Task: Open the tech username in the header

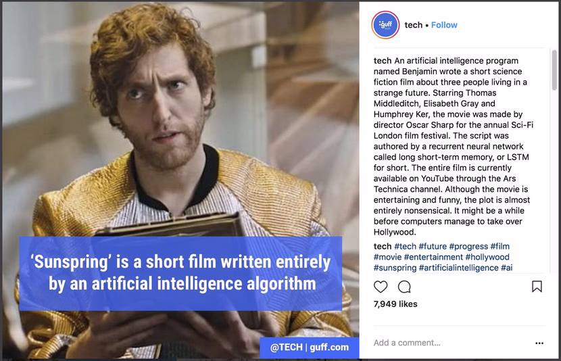Action: tap(413, 25)
